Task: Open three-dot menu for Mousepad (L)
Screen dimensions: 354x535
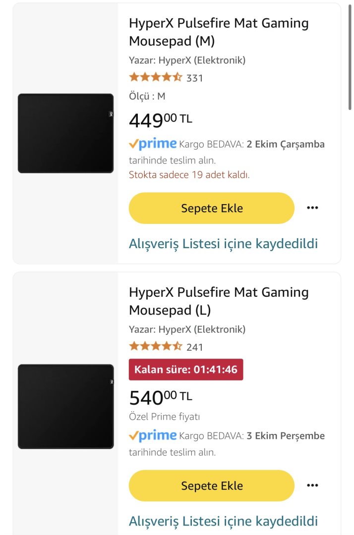Action: (x=312, y=485)
